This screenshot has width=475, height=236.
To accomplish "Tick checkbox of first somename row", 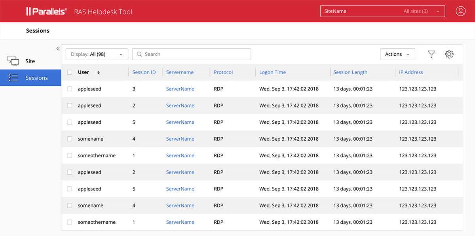I will pos(70,139).
